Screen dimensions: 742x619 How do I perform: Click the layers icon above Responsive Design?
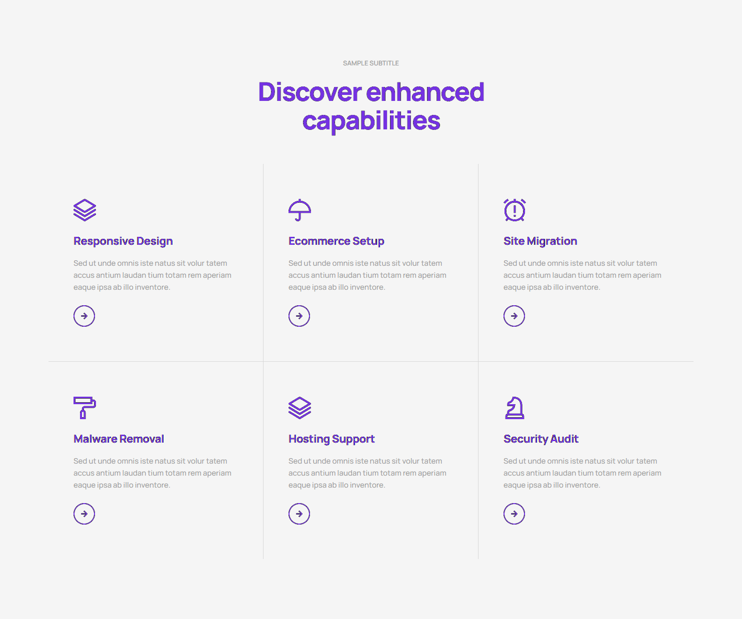click(x=84, y=210)
